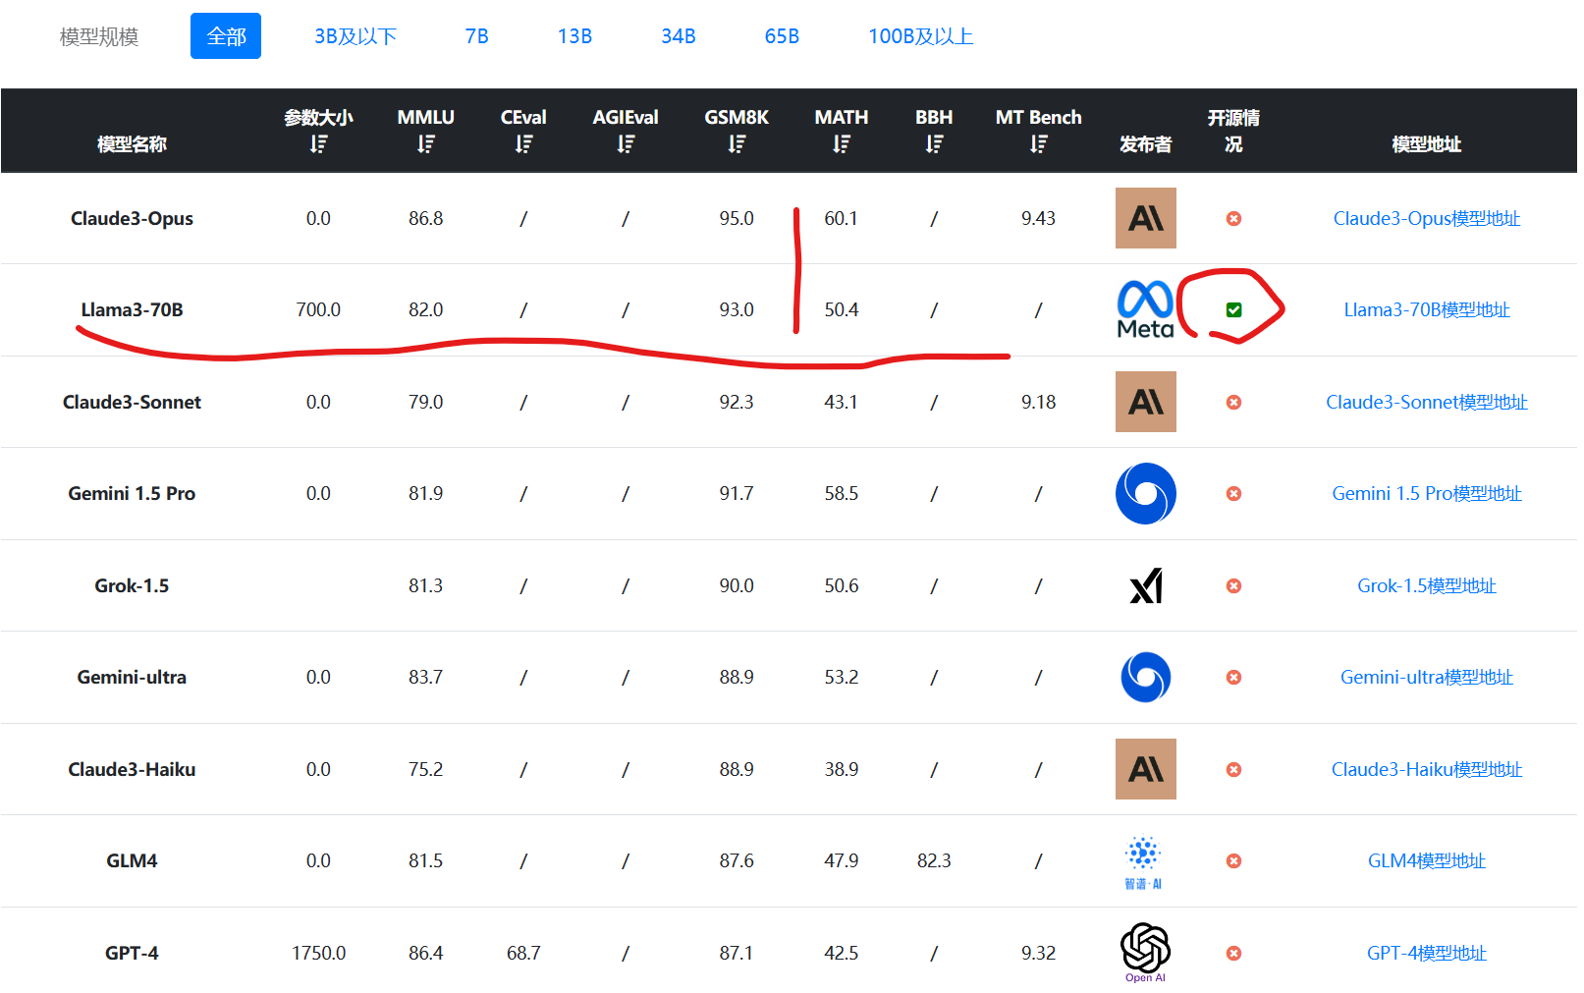Click the red X status icon for Claude3-Sonnet
This screenshot has height=993, width=1584.
point(1233,402)
